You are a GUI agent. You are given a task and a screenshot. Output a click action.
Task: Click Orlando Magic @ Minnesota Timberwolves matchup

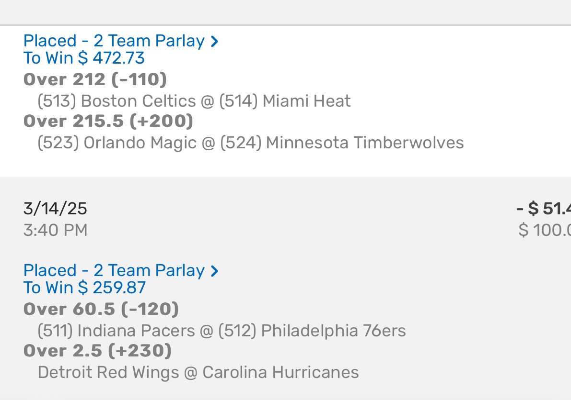(x=250, y=143)
